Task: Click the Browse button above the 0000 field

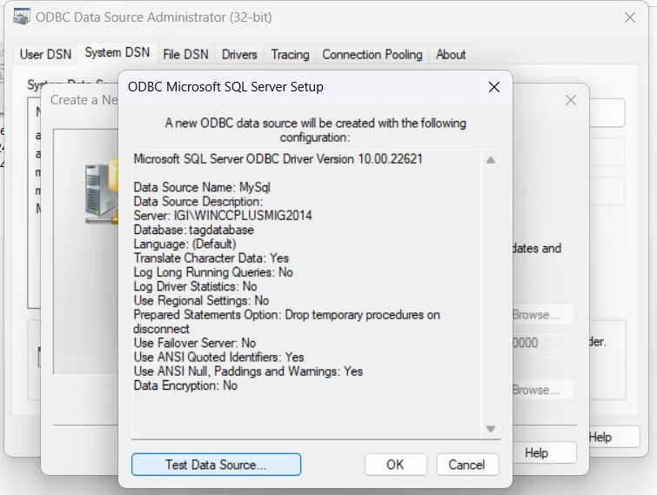Action: (541, 315)
